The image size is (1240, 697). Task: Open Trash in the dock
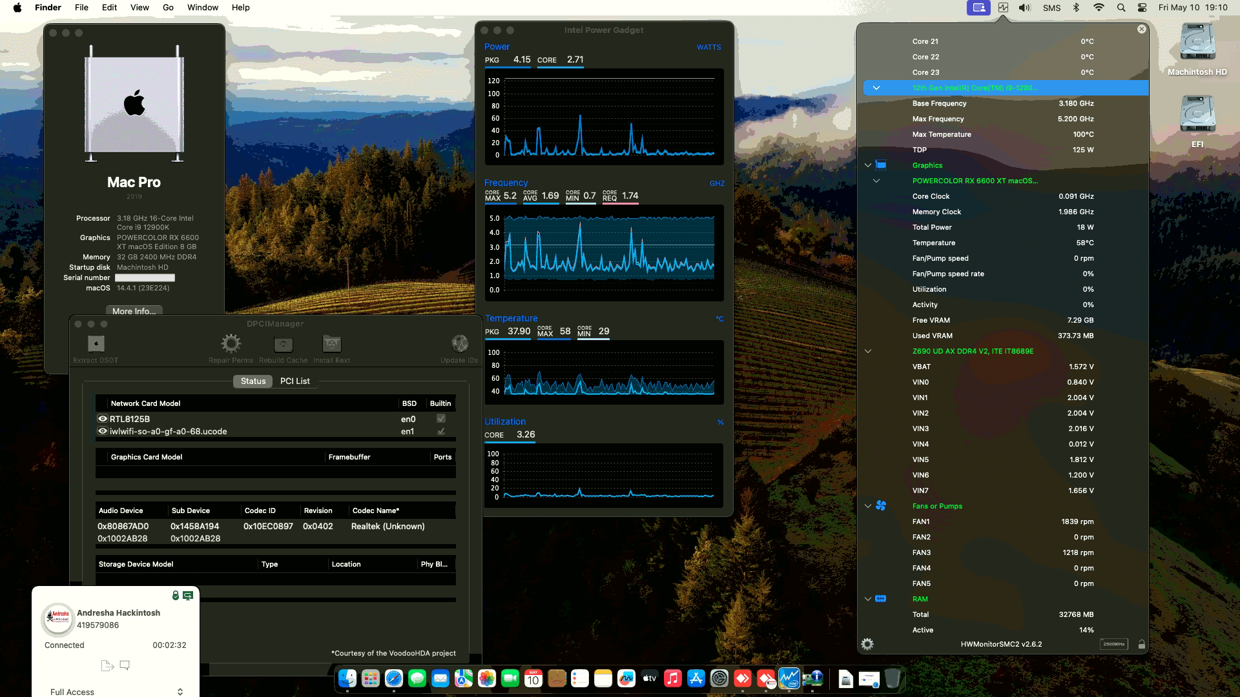pyautogui.click(x=893, y=678)
